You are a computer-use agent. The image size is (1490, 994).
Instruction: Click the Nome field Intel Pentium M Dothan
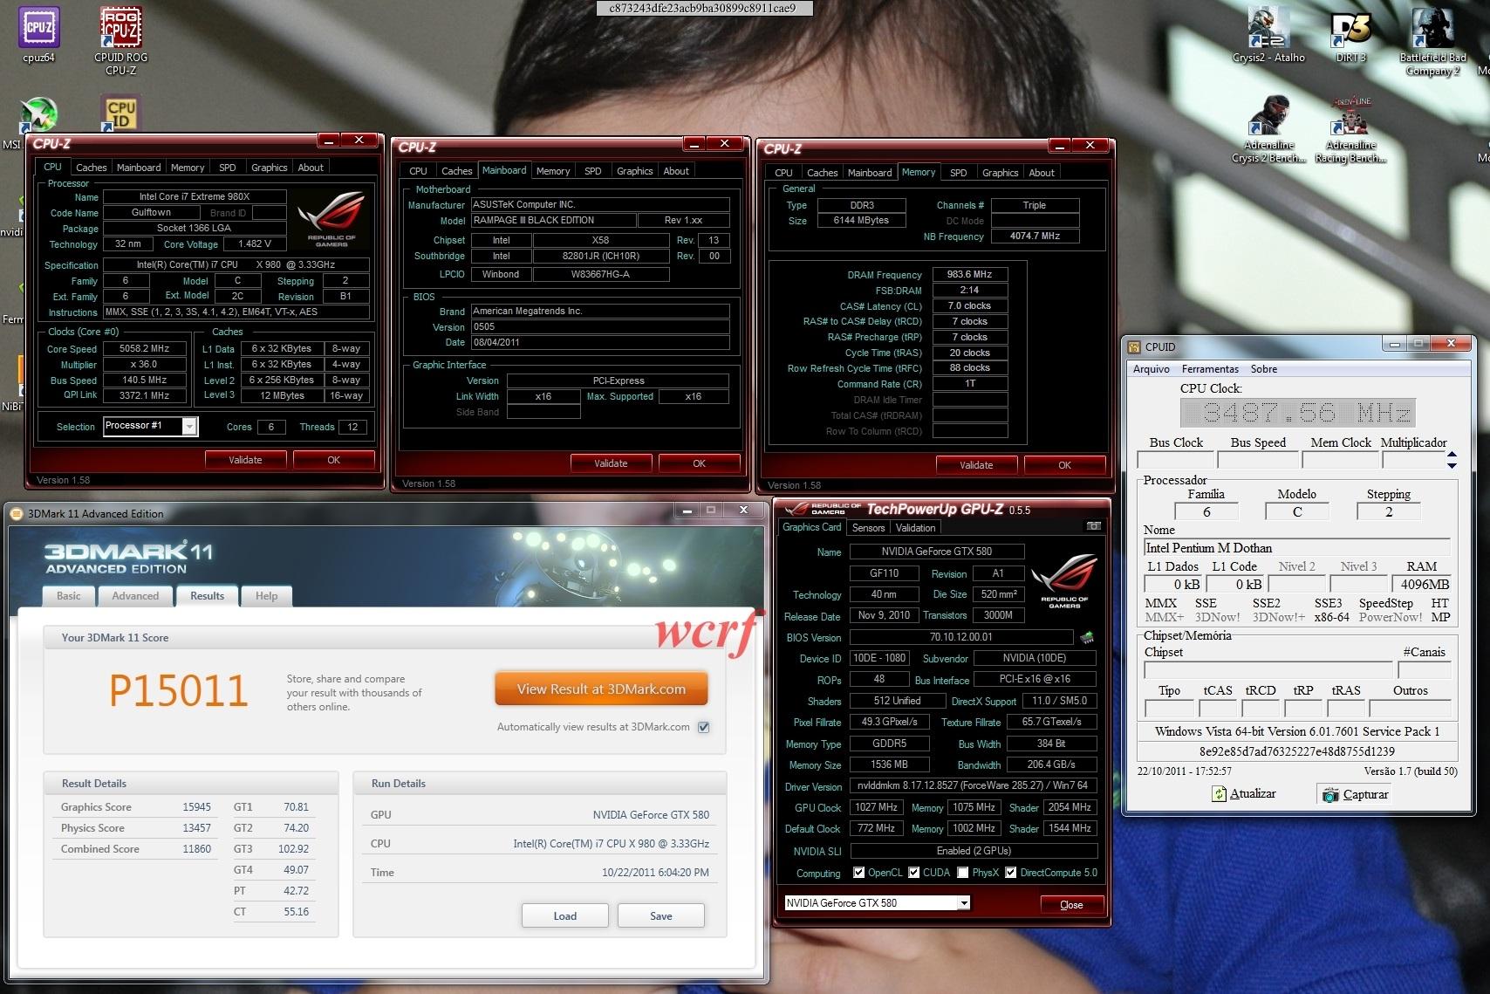pyautogui.click(x=1296, y=548)
